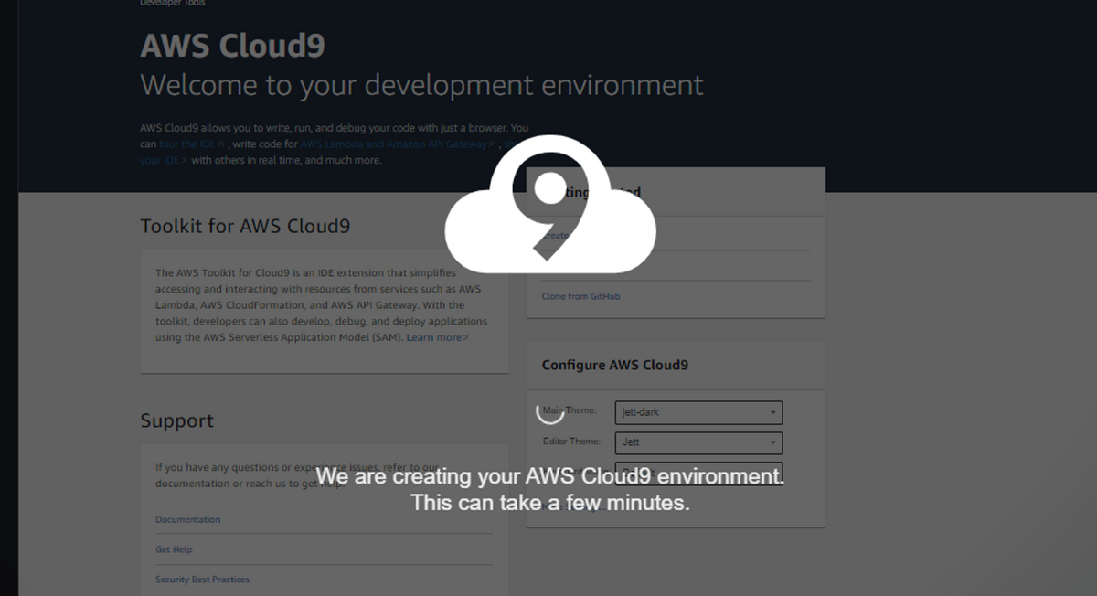Open the 'tour the IDE' link
Screen dimensions: 1097x596
pos(191,144)
